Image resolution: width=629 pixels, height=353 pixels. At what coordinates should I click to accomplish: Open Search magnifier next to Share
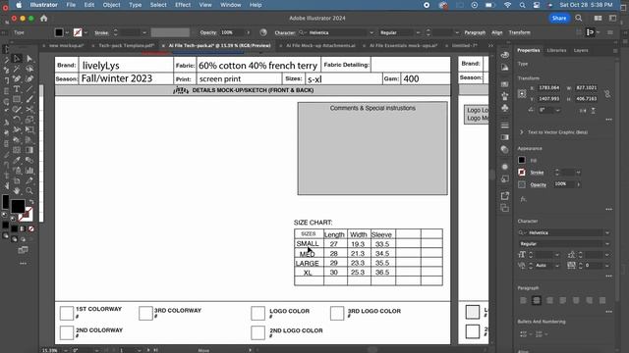tap(579, 18)
